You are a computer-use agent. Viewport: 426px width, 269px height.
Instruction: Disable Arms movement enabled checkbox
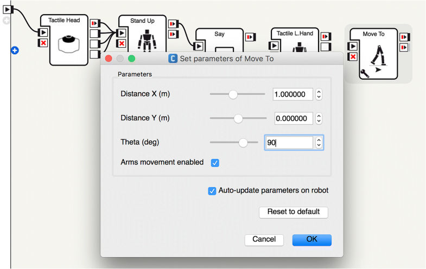click(x=215, y=163)
